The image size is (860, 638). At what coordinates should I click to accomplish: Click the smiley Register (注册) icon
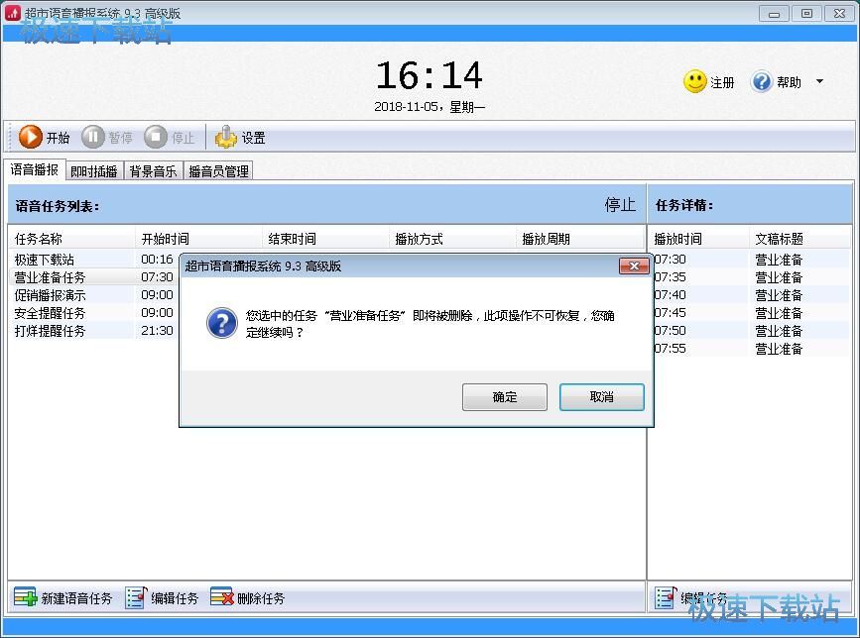tap(695, 81)
